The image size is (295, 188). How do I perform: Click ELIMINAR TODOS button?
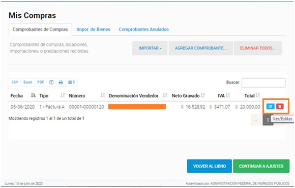258,48
